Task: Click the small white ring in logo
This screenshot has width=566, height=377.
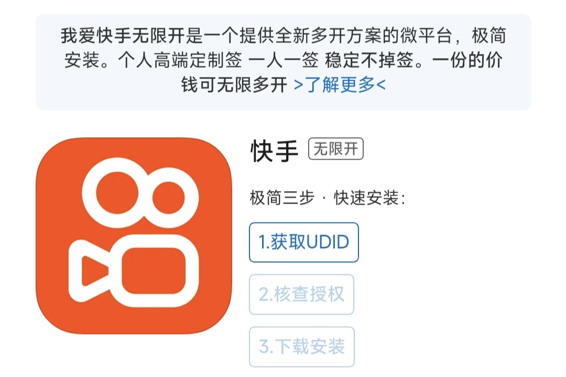Action: [x=168, y=198]
